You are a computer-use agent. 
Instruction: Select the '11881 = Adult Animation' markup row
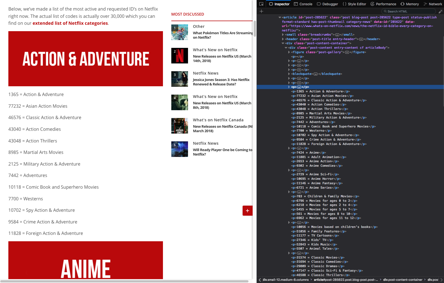(319, 157)
